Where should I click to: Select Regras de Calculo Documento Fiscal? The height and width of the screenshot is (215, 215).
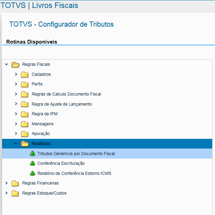tap(66, 94)
